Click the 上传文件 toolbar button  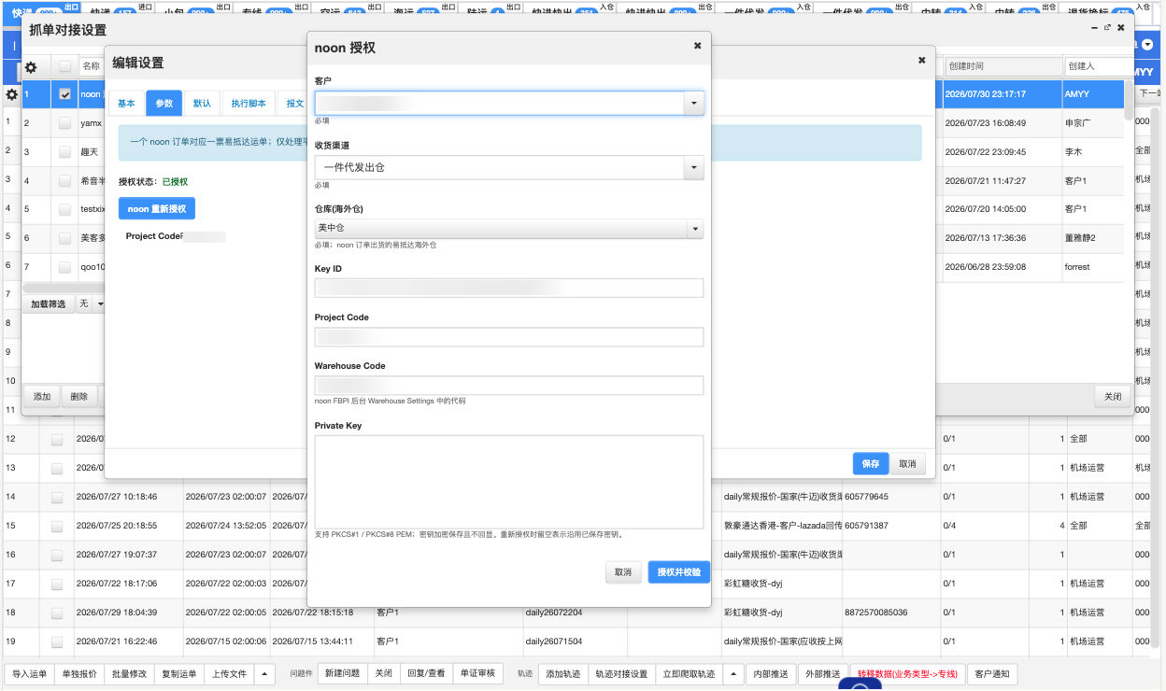pos(229,674)
